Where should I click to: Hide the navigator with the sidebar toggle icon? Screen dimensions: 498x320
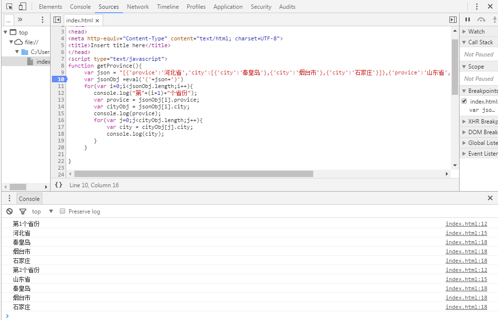click(x=57, y=20)
